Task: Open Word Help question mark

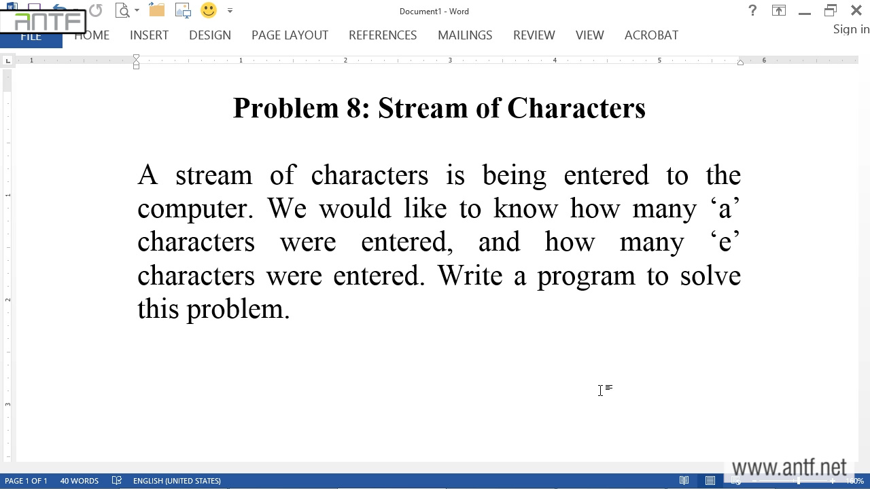Action: click(x=752, y=11)
